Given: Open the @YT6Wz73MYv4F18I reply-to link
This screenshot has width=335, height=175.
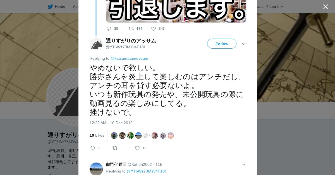Looking at the screenshot, I should pyautogui.click(x=146, y=171).
